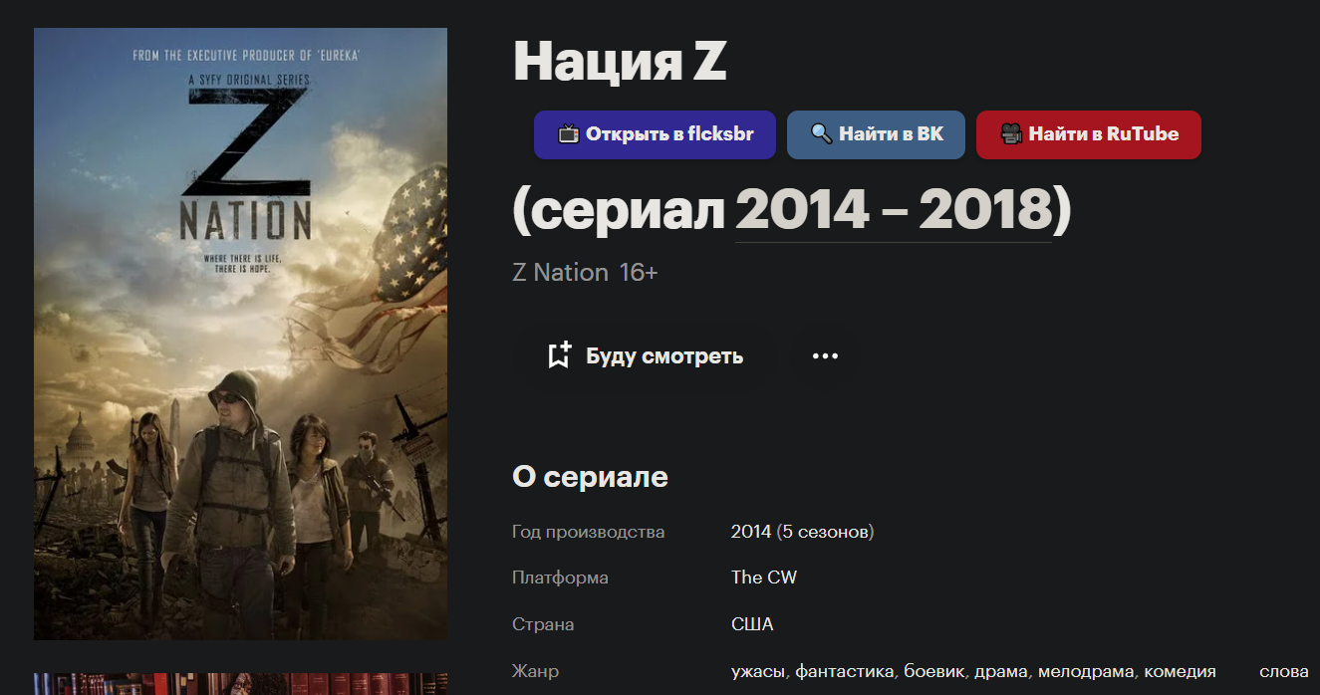Find the series on RuTube
This screenshot has height=695, width=1320.
point(1089,134)
